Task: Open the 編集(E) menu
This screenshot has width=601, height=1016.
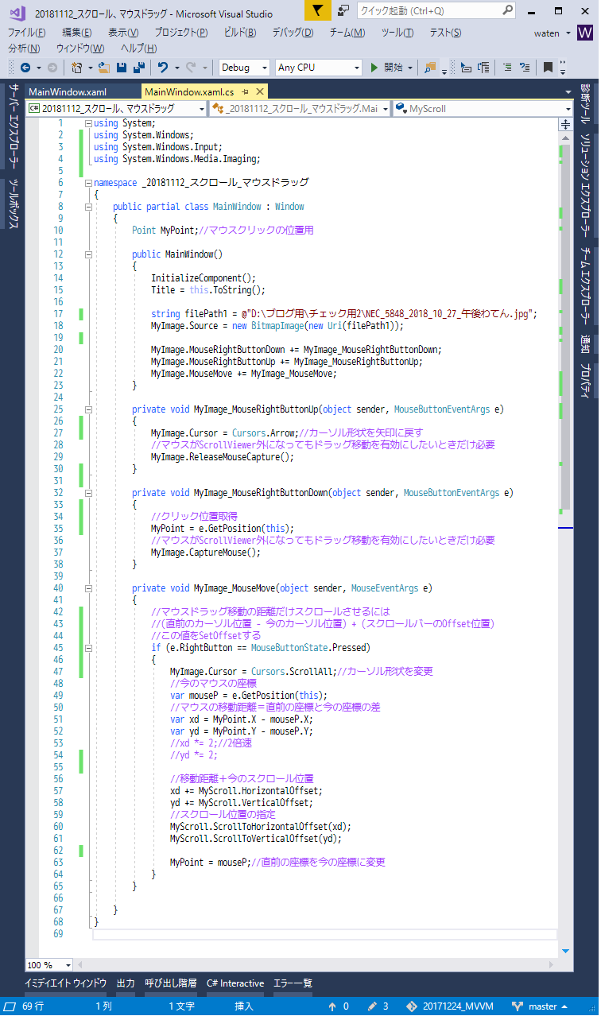Action: click(x=76, y=33)
